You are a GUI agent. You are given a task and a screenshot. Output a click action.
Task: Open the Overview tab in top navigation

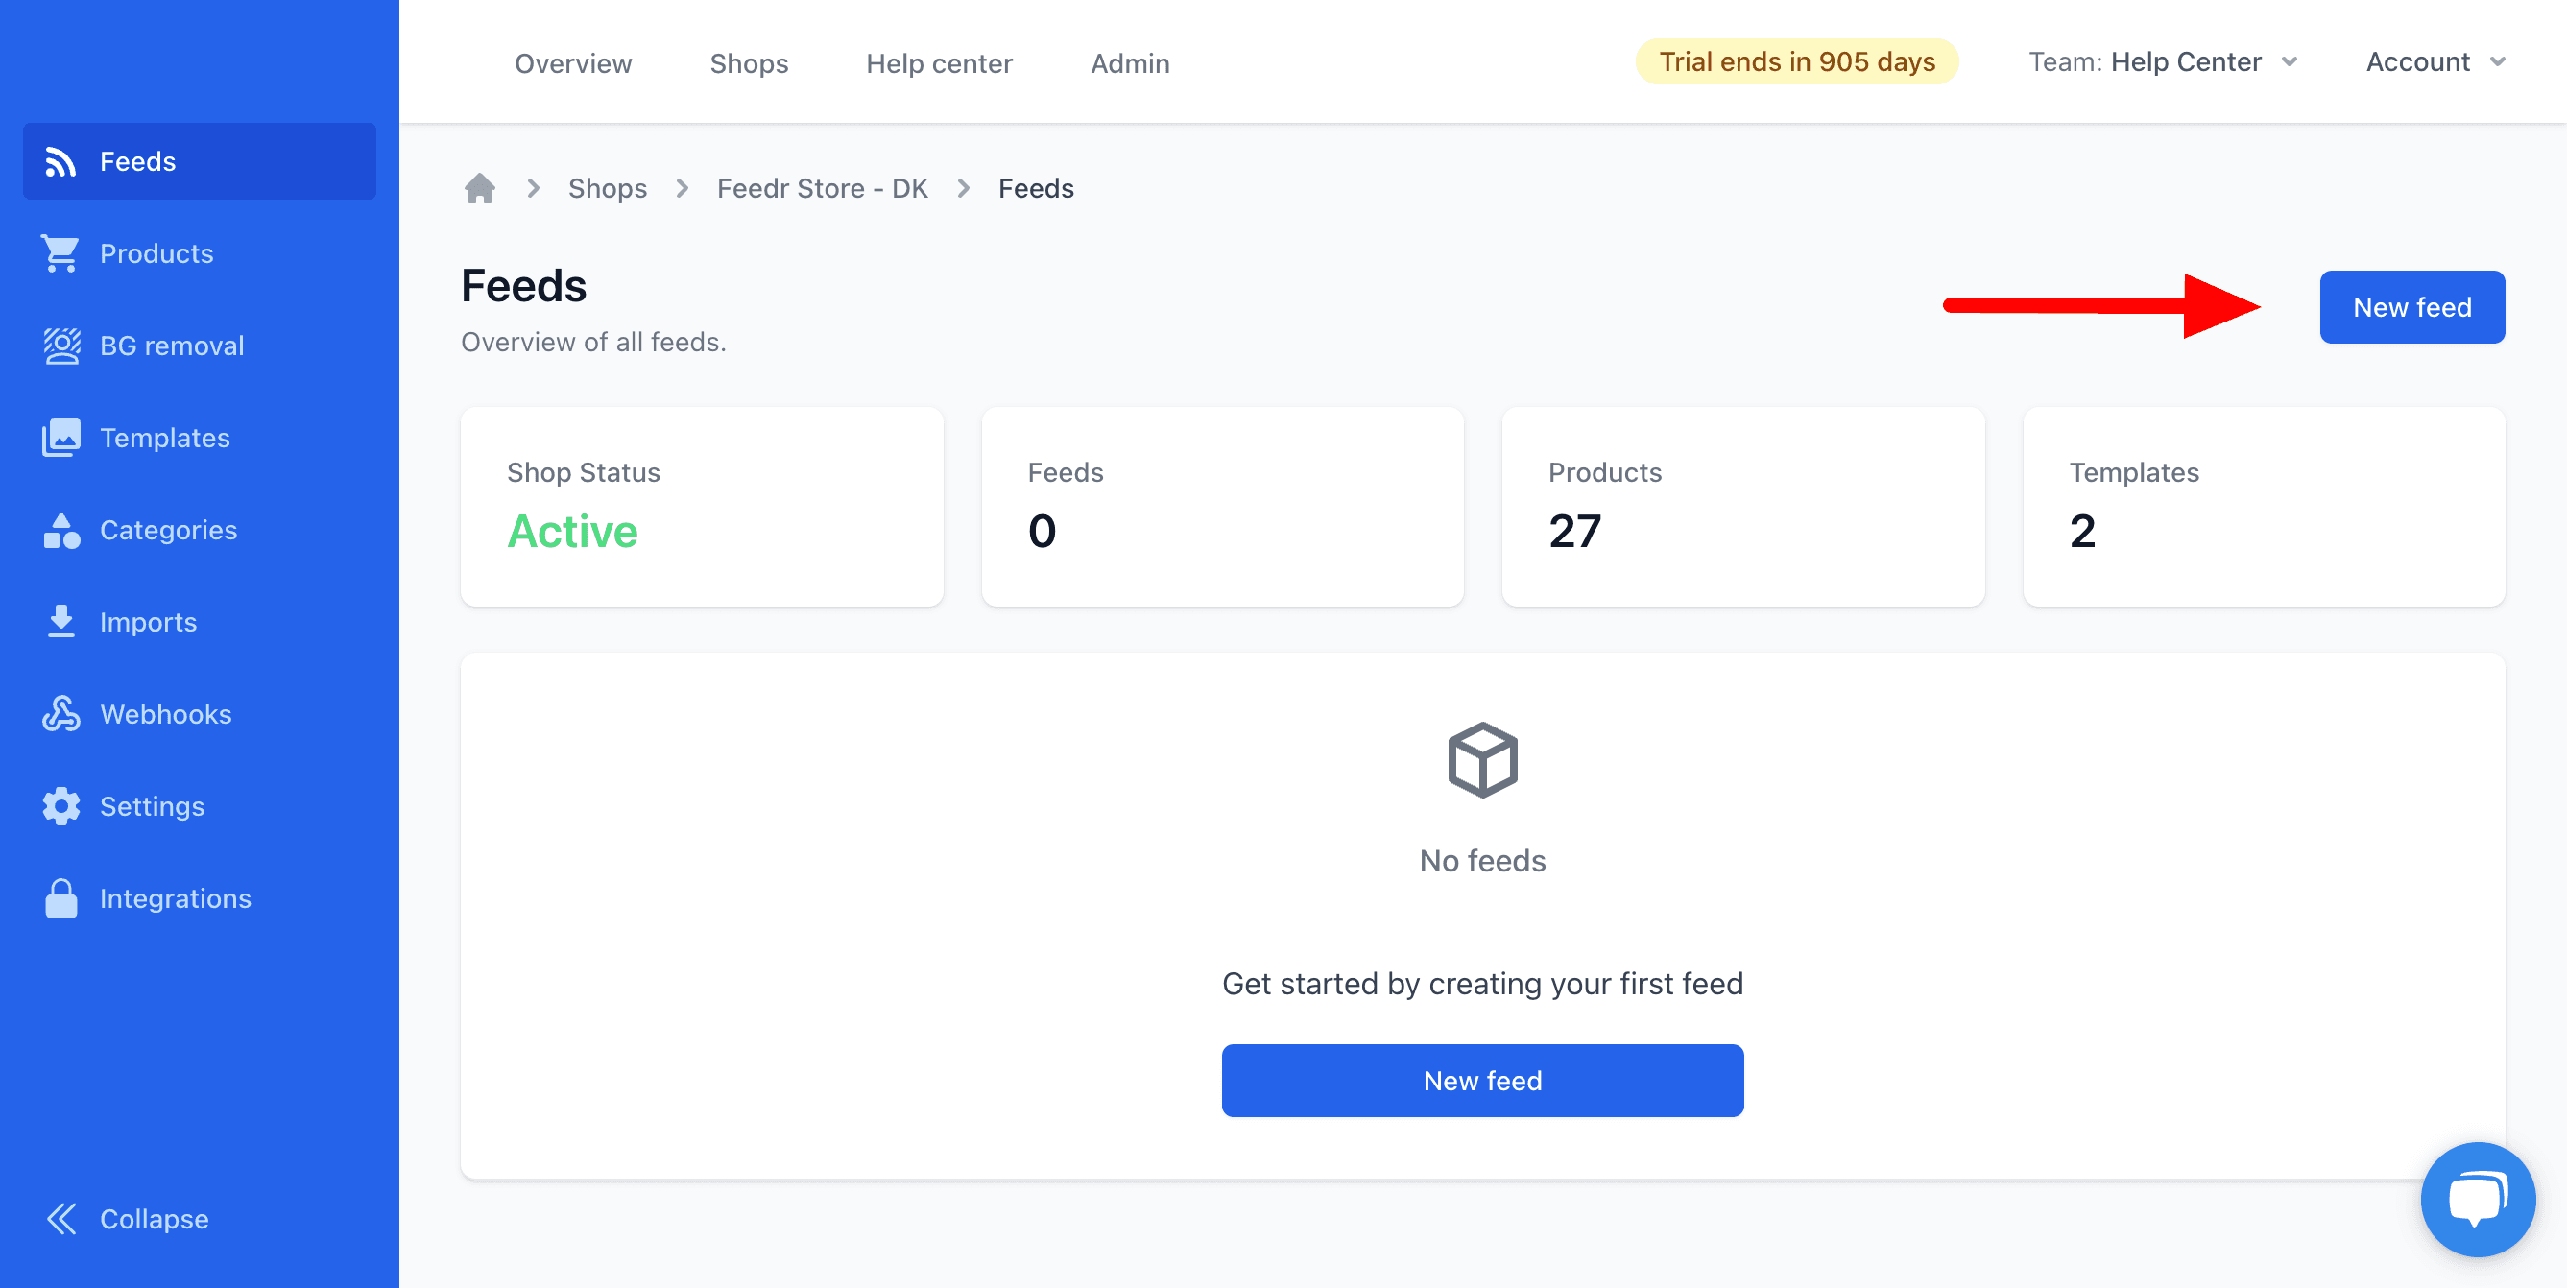point(573,62)
